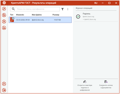Click the CryptoARM logo icon in title bar
The width and height of the screenshot is (120, 94).
[x=4, y=3]
